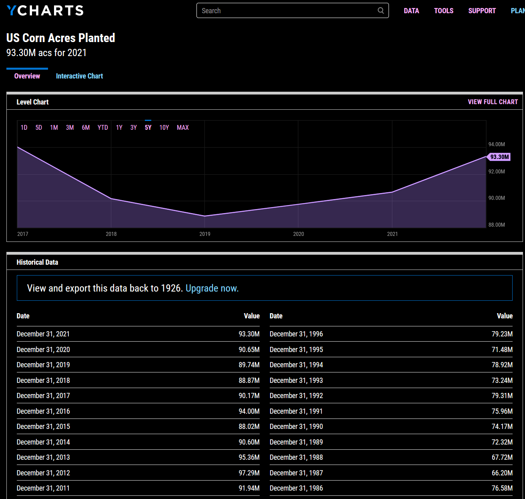This screenshot has width=525, height=499.
Task: Open the TOOLS menu
Action: click(x=444, y=11)
